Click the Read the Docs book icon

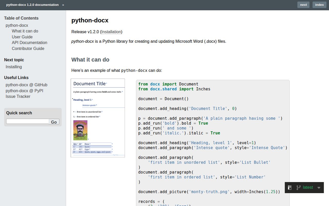290,187
